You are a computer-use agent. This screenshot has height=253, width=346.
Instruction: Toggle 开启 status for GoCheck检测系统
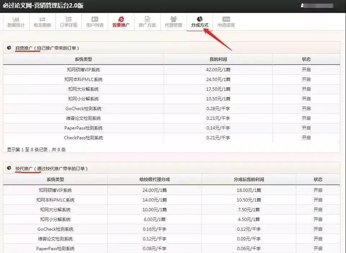click(306, 108)
